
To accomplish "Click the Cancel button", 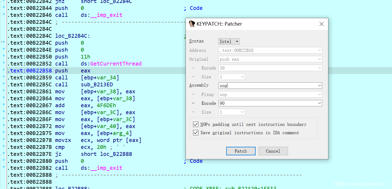I will coord(273,151).
